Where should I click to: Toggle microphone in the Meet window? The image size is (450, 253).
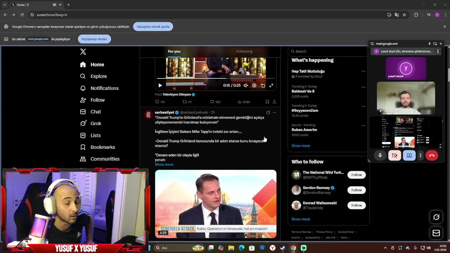click(380, 155)
